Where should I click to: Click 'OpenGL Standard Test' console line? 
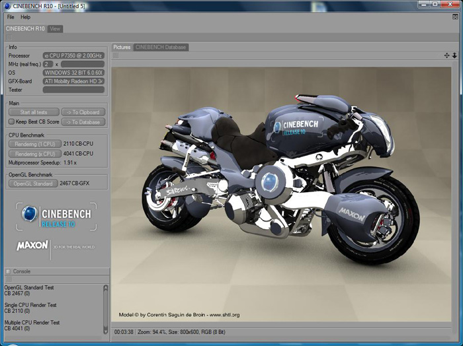click(29, 287)
